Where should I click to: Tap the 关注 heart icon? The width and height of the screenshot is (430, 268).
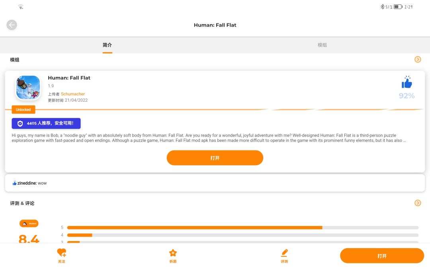click(x=62, y=253)
